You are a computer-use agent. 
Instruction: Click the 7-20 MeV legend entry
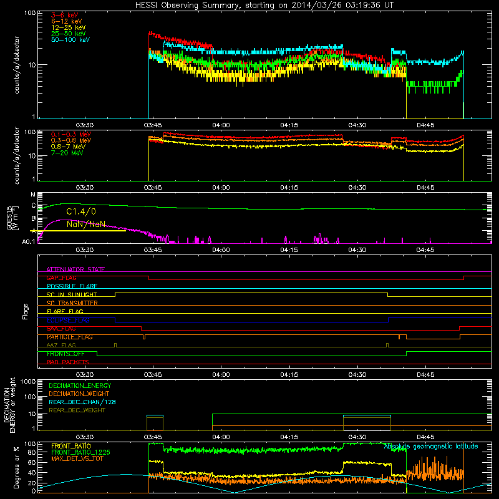click(67, 153)
